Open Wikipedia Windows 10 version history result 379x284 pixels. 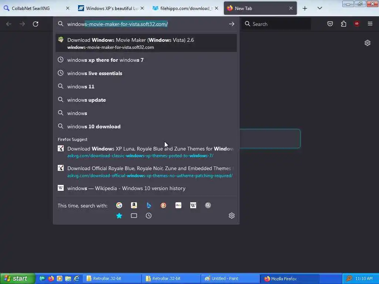tap(146, 188)
